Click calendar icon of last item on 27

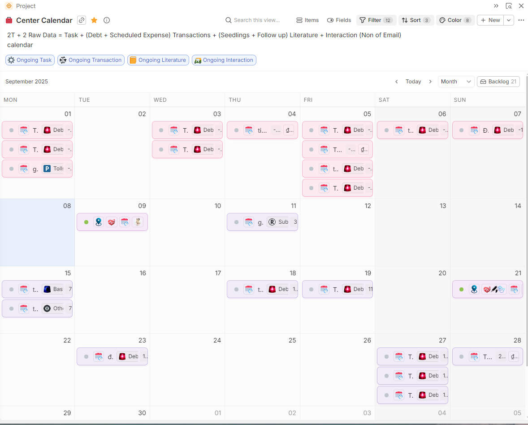click(x=399, y=395)
